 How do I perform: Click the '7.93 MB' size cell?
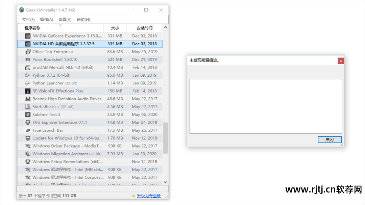coord(115,154)
